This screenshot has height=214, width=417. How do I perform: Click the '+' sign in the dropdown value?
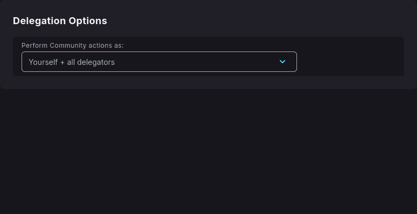(x=62, y=62)
